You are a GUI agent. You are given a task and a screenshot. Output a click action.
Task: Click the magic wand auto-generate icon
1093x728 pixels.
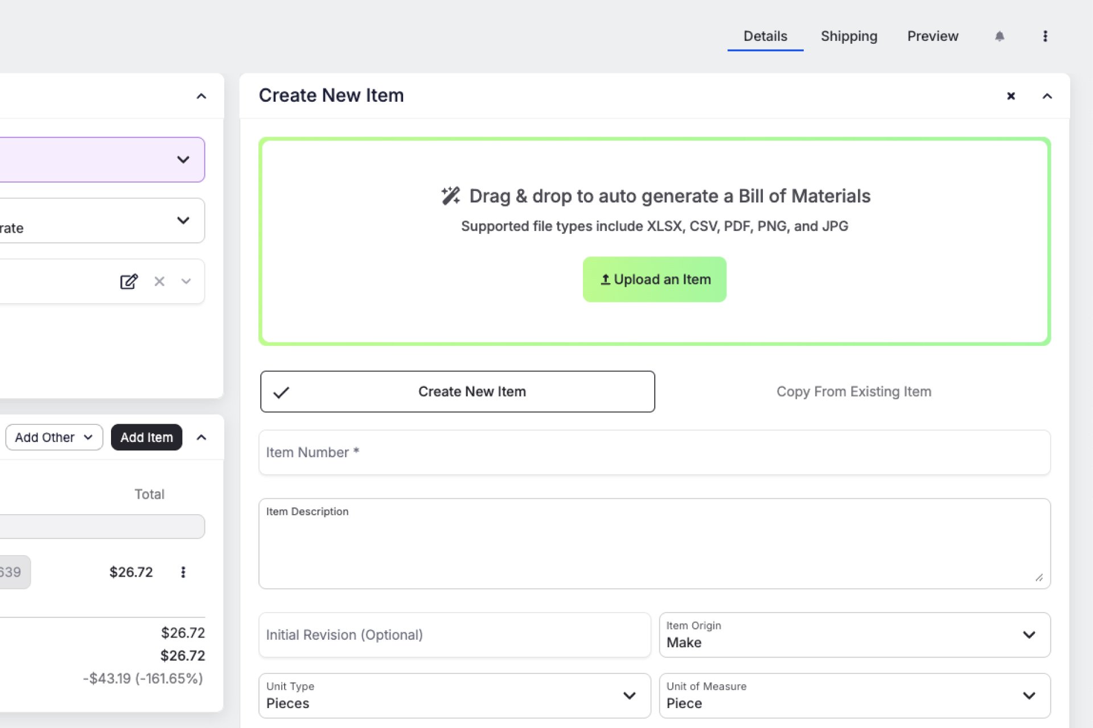click(x=450, y=196)
